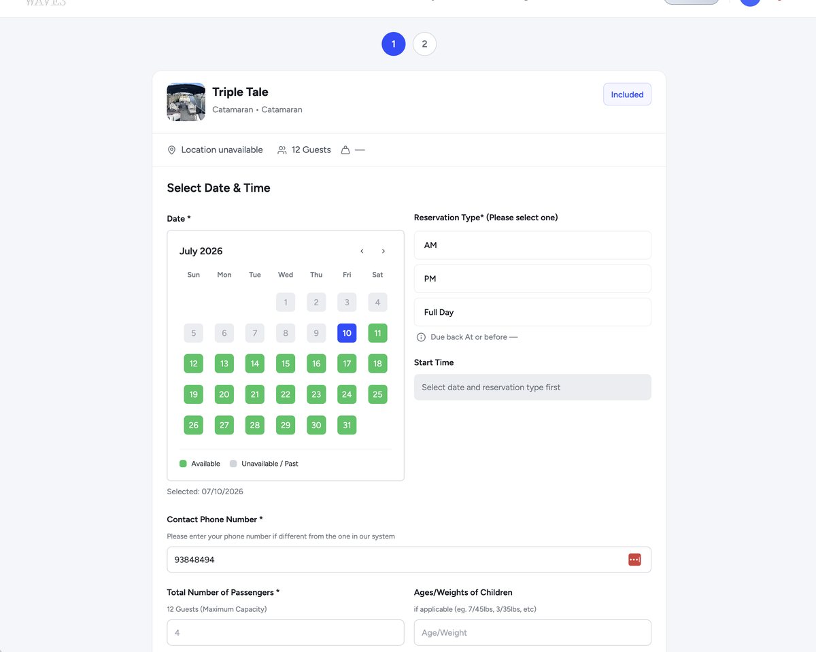
Task: Click the luggage bag icon
Action: coord(345,150)
